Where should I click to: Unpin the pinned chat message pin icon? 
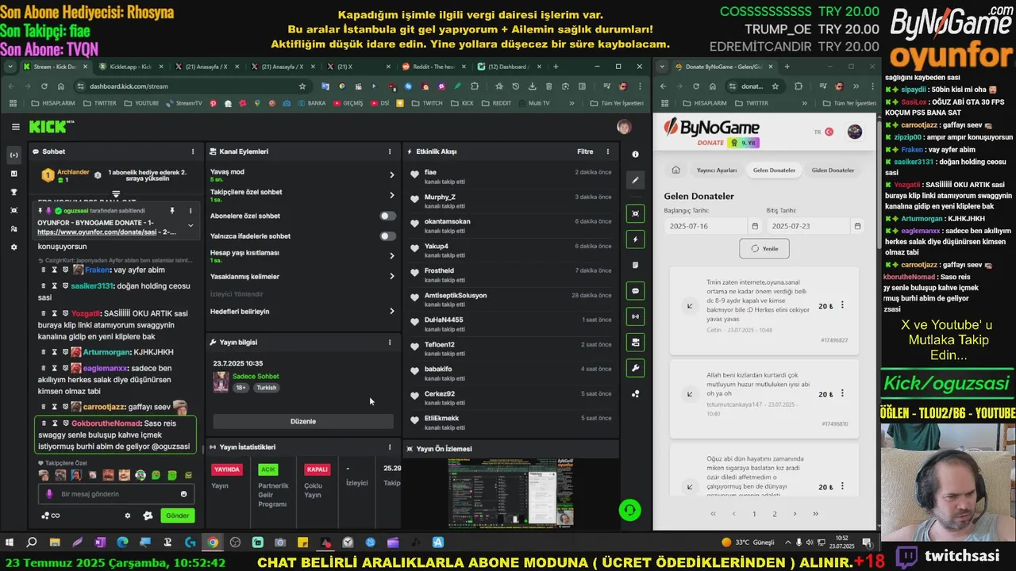[x=171, y=211]
